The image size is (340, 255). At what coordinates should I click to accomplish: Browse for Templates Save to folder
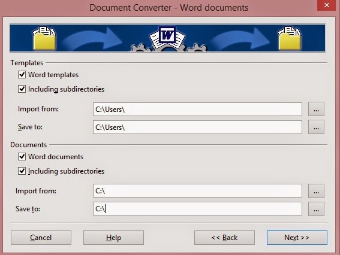[x=316, y=127]
